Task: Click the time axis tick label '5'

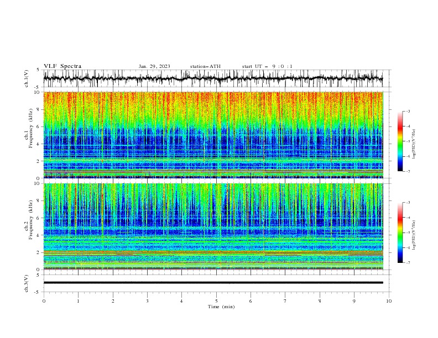Action: click(216, 301)
